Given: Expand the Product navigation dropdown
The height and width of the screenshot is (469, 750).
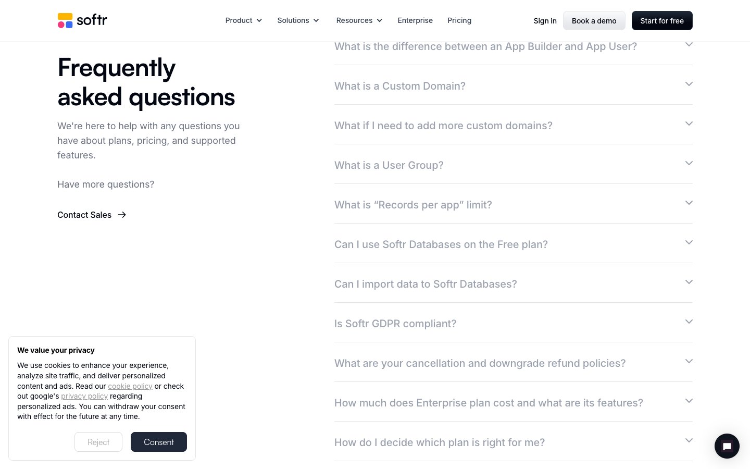Looking at the screenshot, I should (x=243, y=20).
